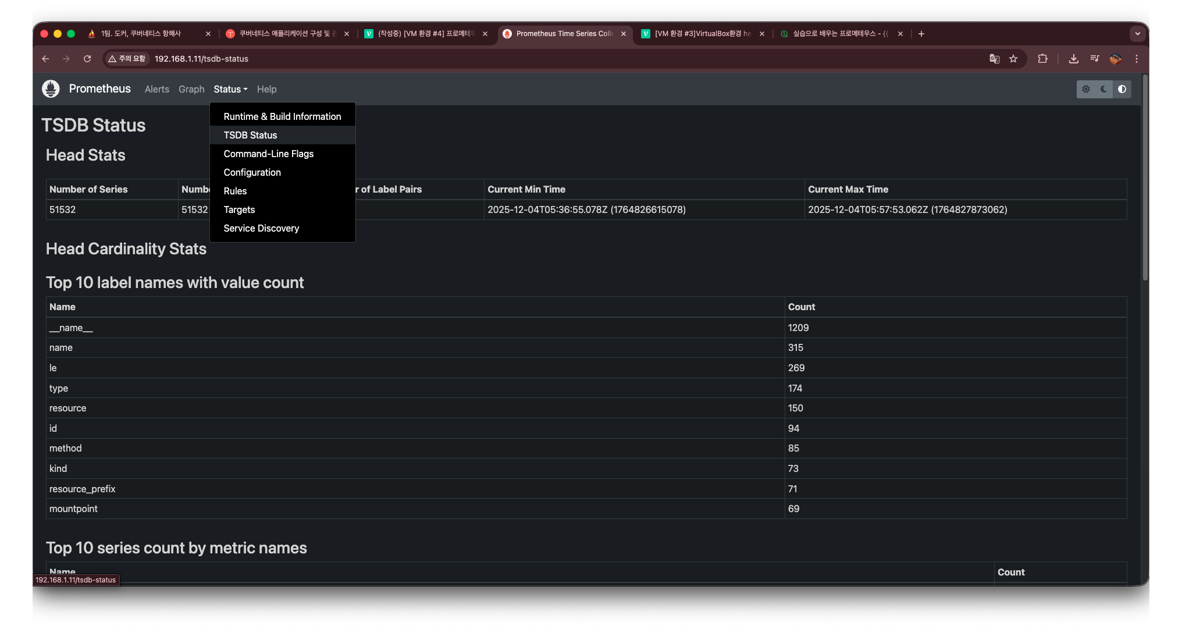
Task: Go to the Graph page link
Action: tap(191, 89)
